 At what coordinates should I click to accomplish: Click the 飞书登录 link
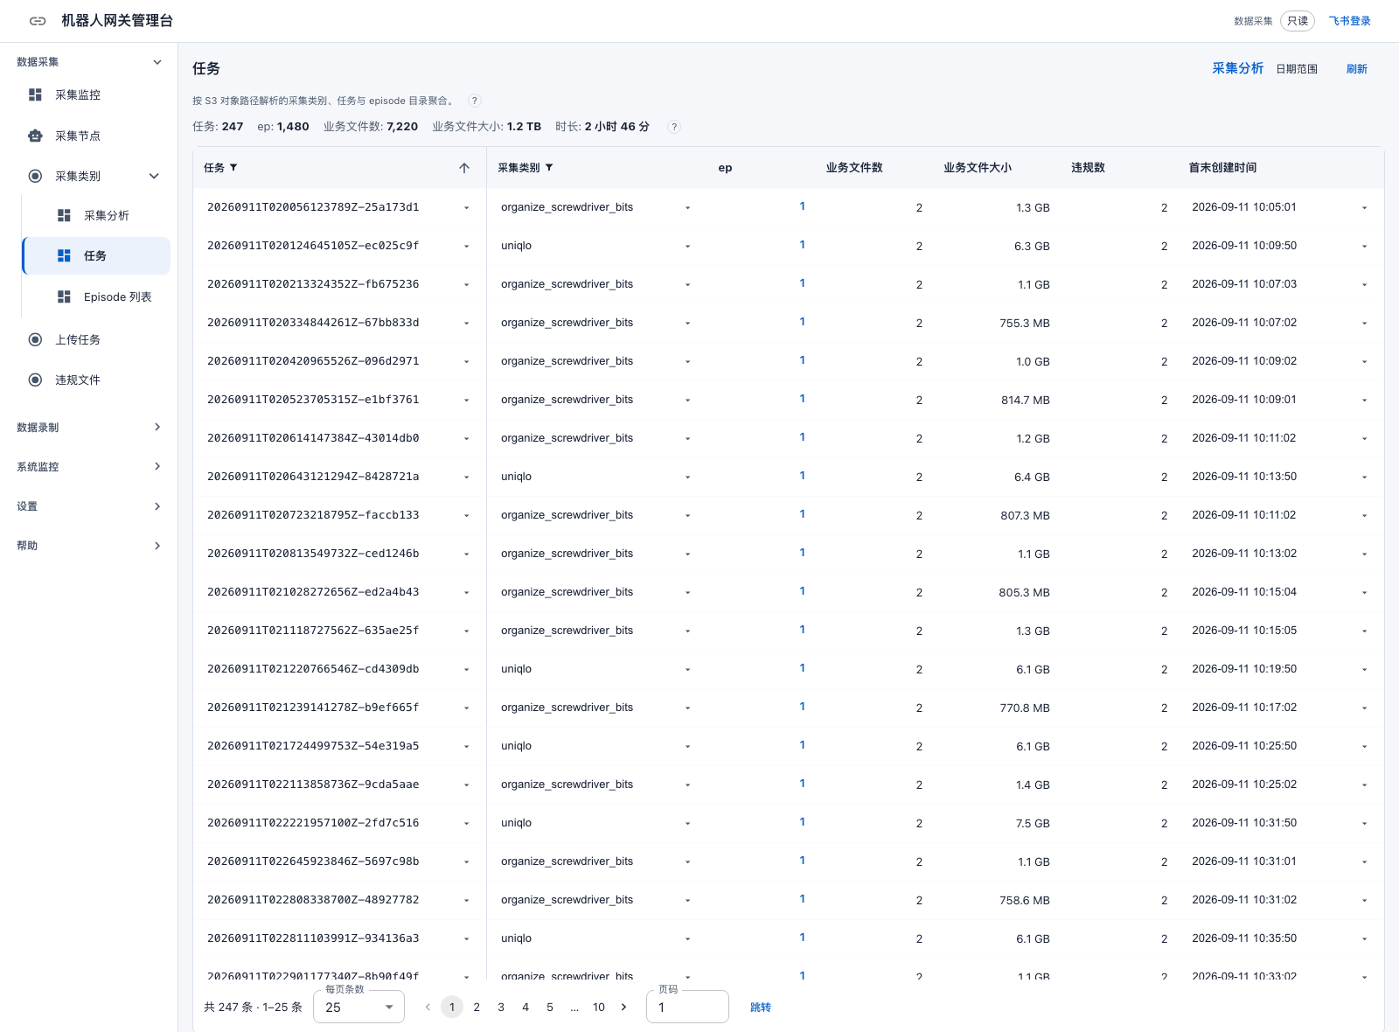(x=1350, y=21)
